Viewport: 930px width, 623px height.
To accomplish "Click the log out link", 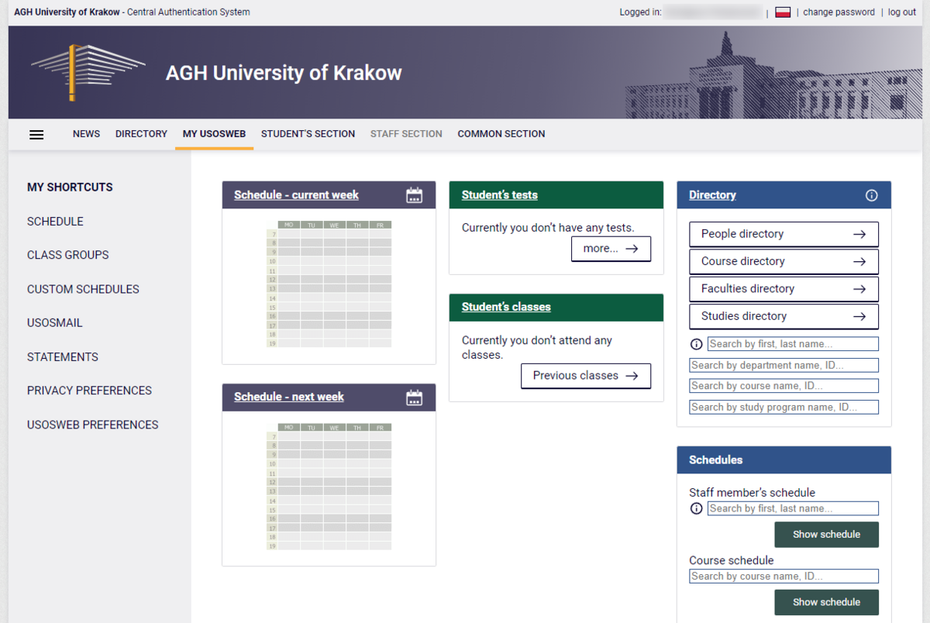I will (x=902, y=12).
